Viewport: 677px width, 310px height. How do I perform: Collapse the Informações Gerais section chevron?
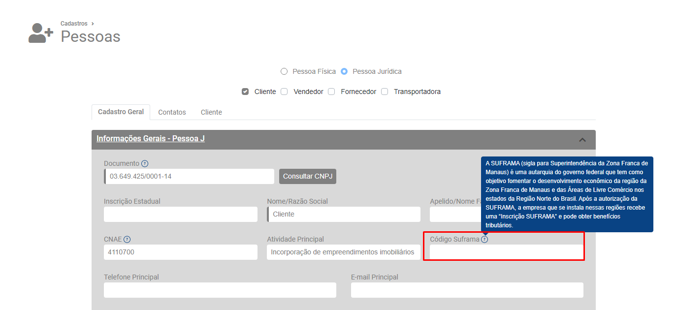click(582, 140)
